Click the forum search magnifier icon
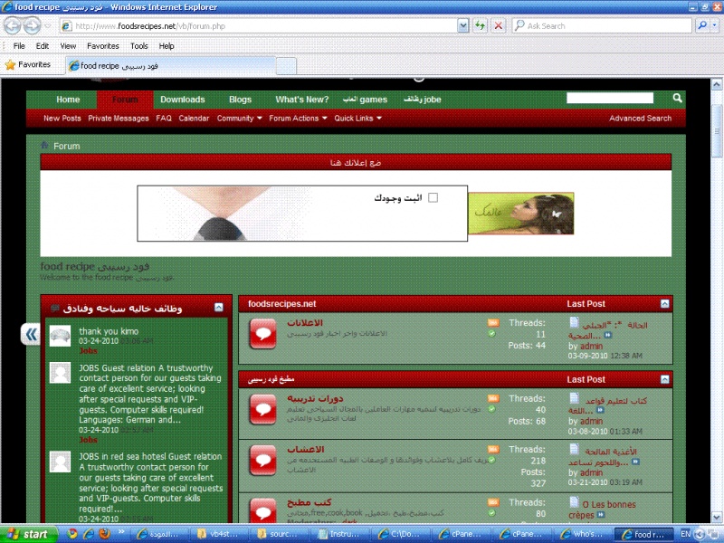The width and height of the screenshot is (724, 543). [677, 98]
